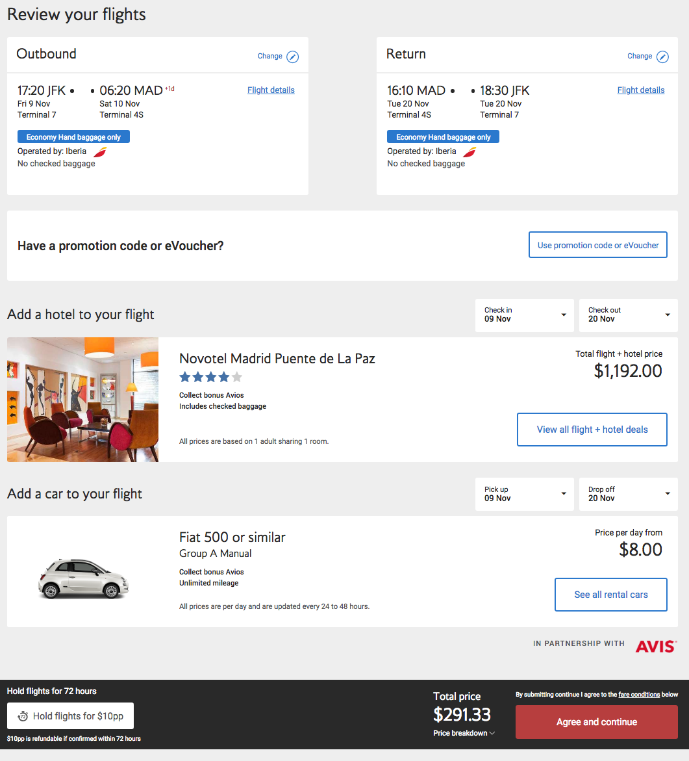Click the Return edit pencil icon

click(x=662, y=57)
